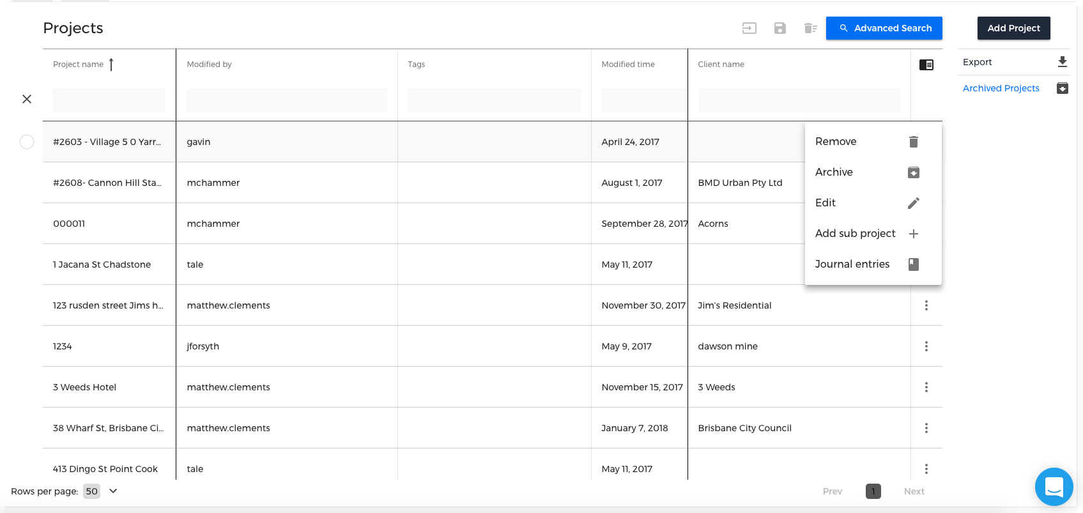Viewport: 1083px width, 513px height.
Task: Choose Add sub project menu entry
Action: pyautogui.click(x=873, y=234)
